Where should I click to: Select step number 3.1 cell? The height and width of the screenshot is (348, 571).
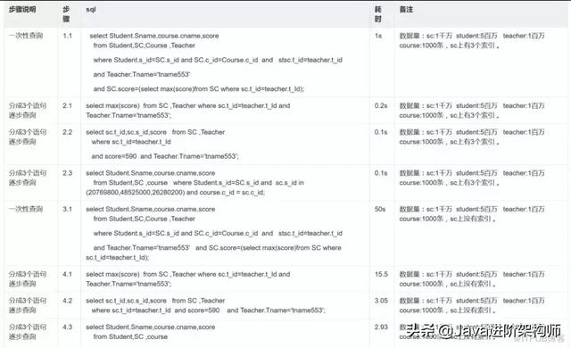click(68, 209)
